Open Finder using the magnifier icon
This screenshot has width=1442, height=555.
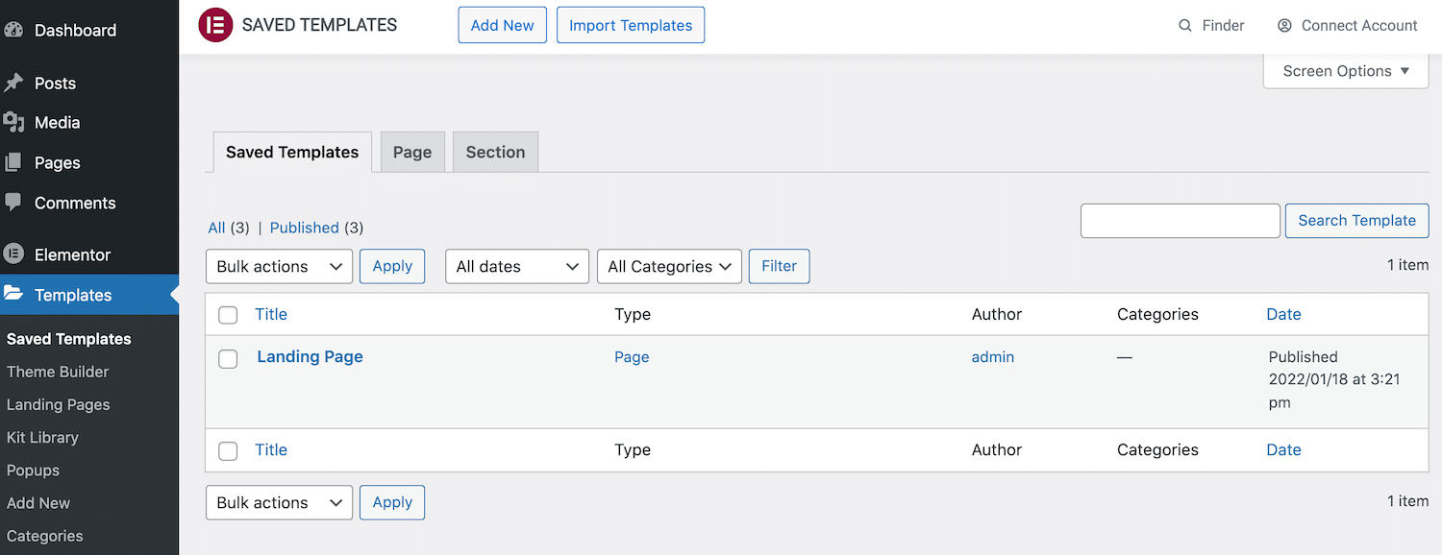(1185, 25)
